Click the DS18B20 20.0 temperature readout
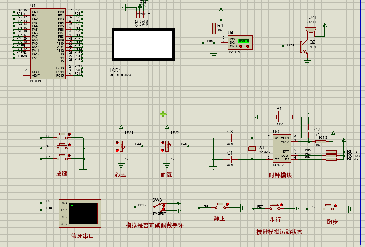Viewport: 365px width, 247px height. [244, 41]
